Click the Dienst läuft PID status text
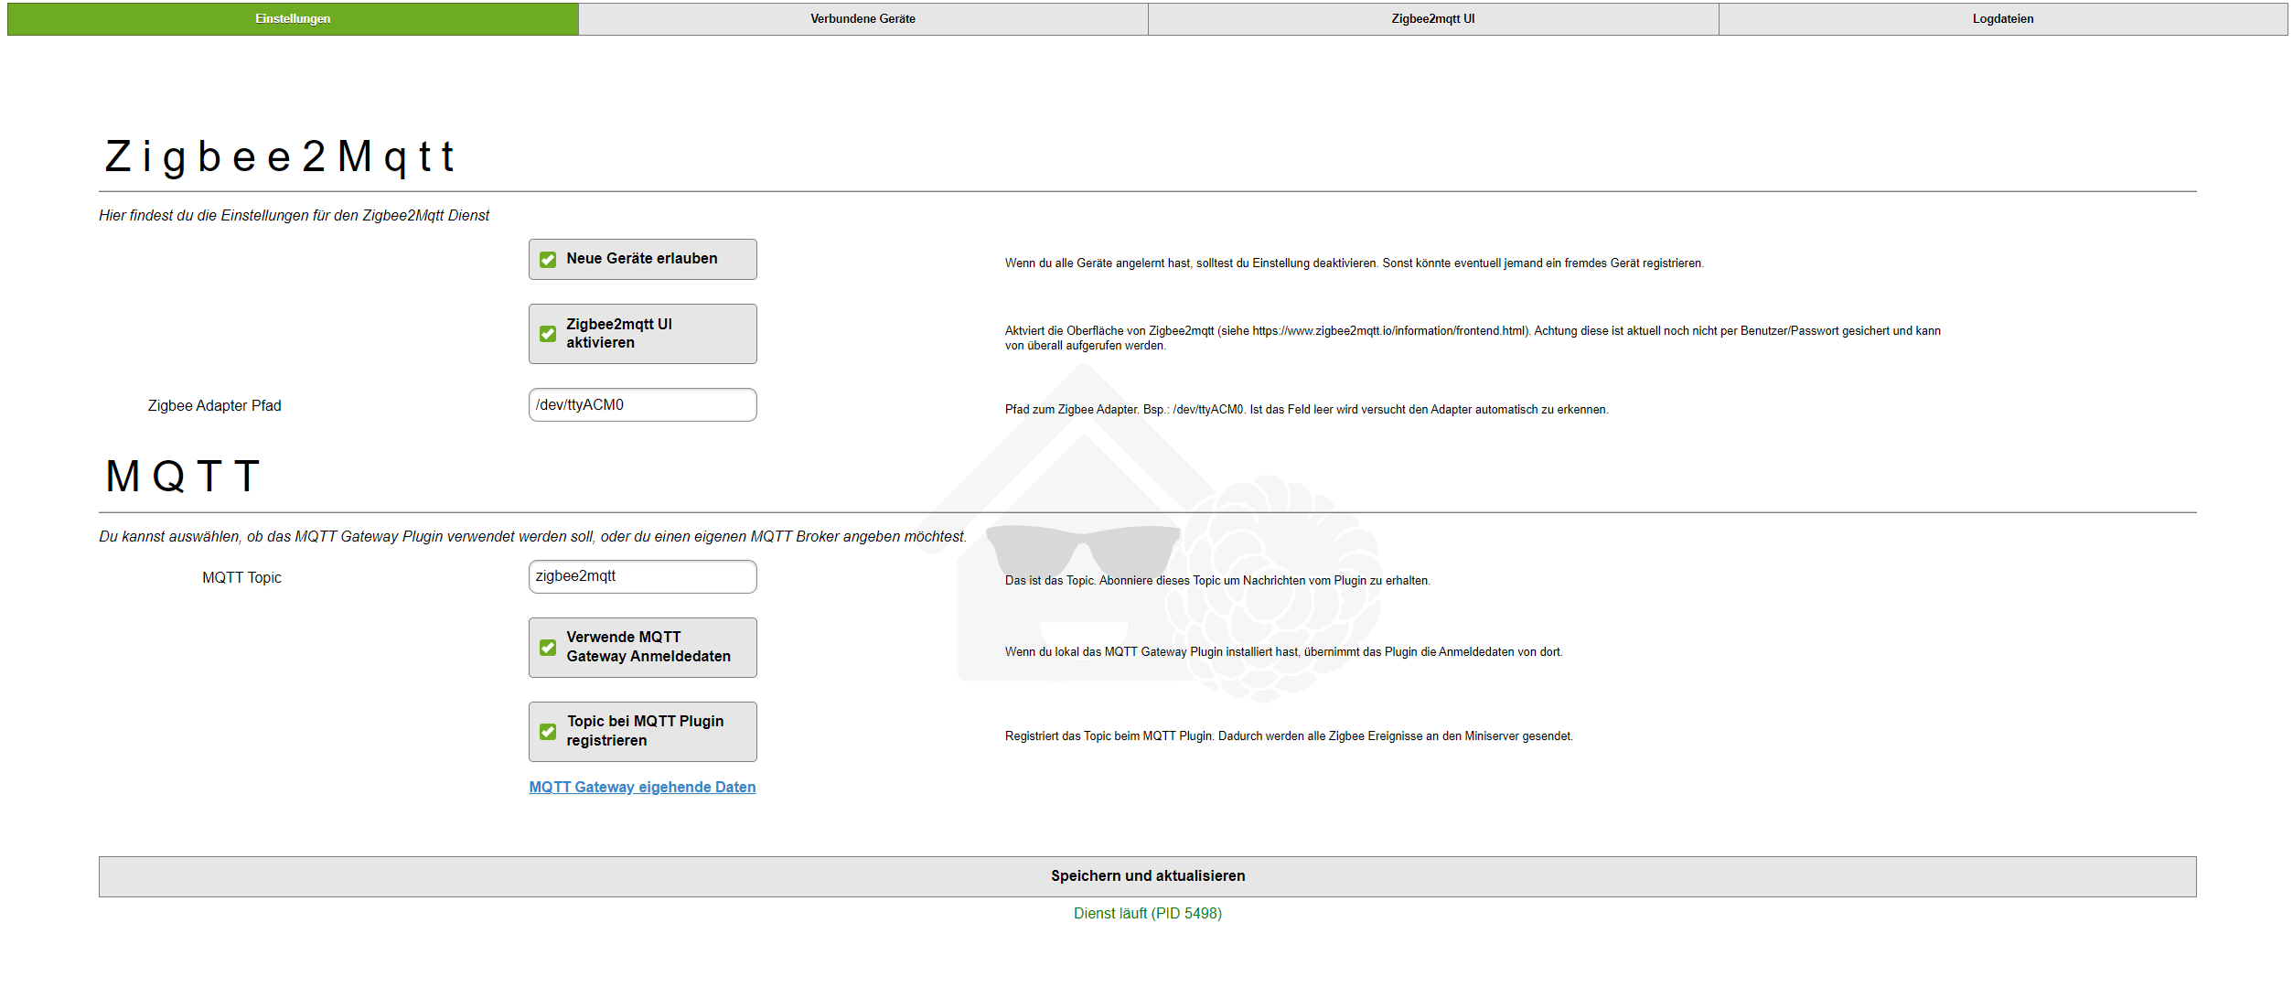 1147,914
